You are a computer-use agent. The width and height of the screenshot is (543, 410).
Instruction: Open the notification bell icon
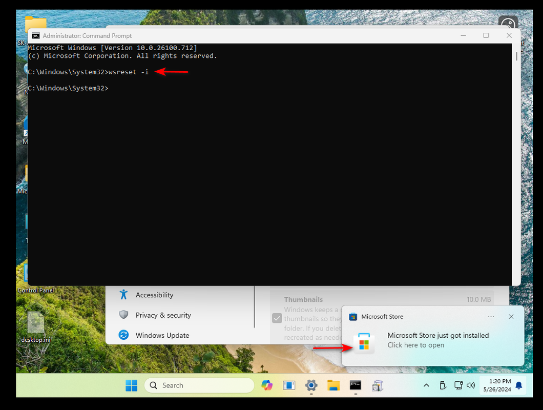click(518, 385)
